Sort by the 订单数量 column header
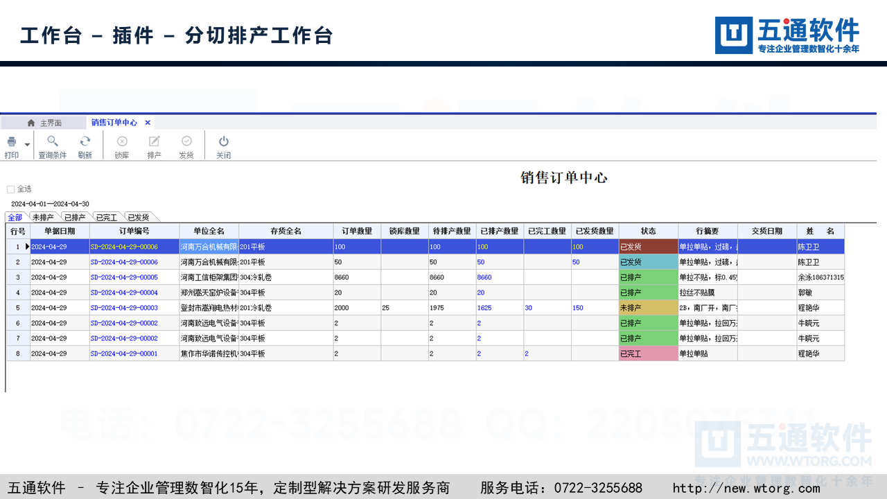The image size is (887, 499). (x=357, y=231)
